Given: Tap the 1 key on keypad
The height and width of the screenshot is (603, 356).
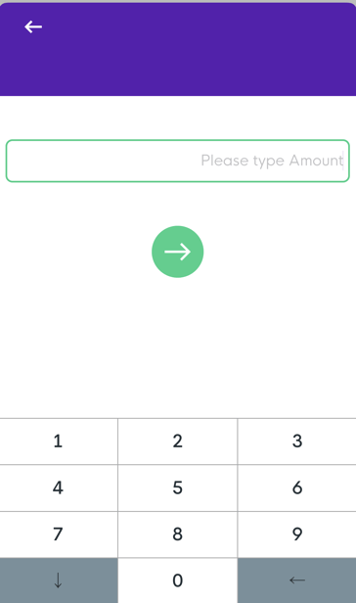Looking at the screenshot, I should point(59,441).
